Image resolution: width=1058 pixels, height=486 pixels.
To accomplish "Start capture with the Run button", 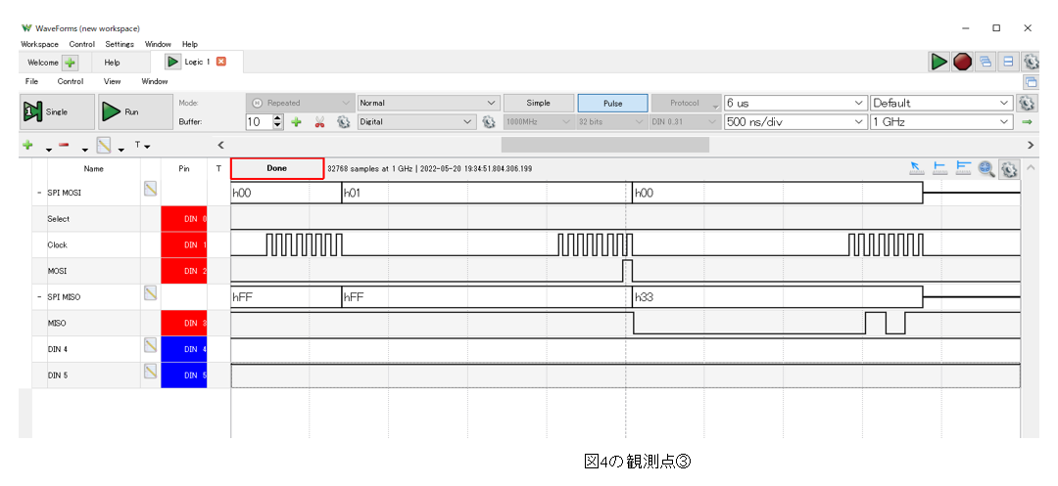I will pos(130,112).
